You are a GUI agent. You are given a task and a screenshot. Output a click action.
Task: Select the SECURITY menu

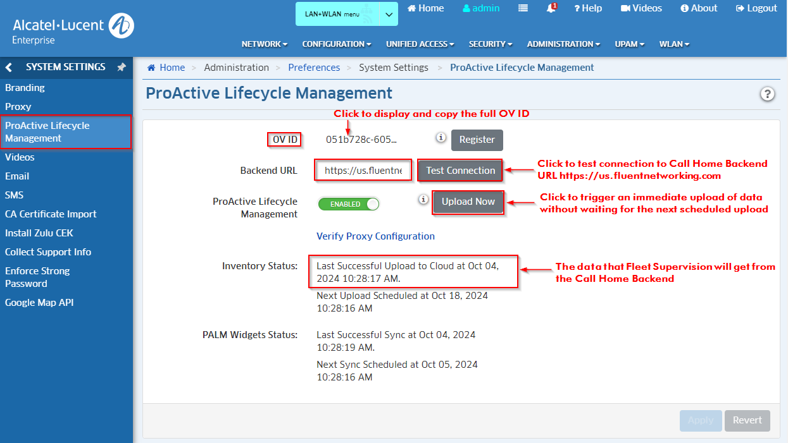[490, 44]
